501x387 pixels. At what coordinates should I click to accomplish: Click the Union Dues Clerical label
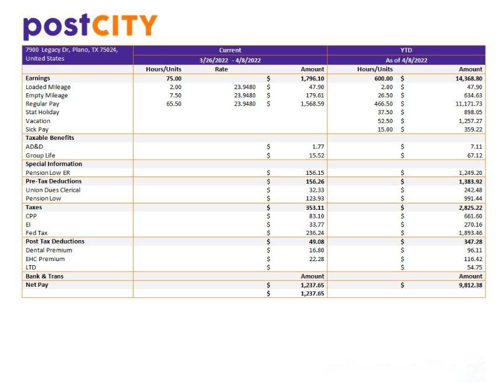pyautogui.click(x=53, y=190)
